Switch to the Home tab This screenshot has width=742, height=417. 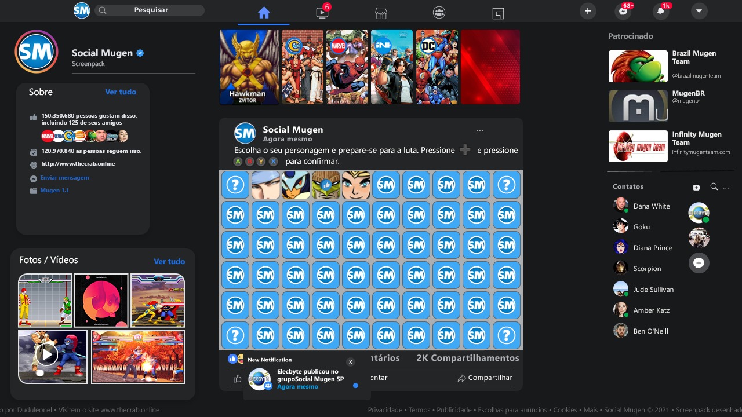point(264,12)
